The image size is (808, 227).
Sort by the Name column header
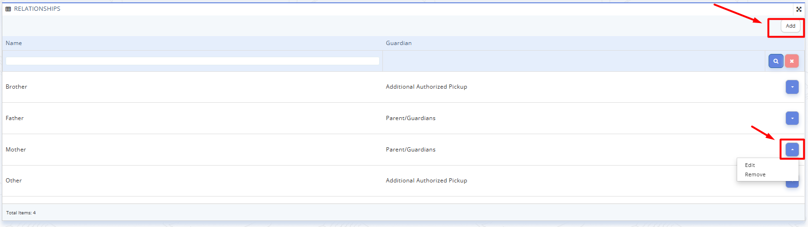pos(14,43)
